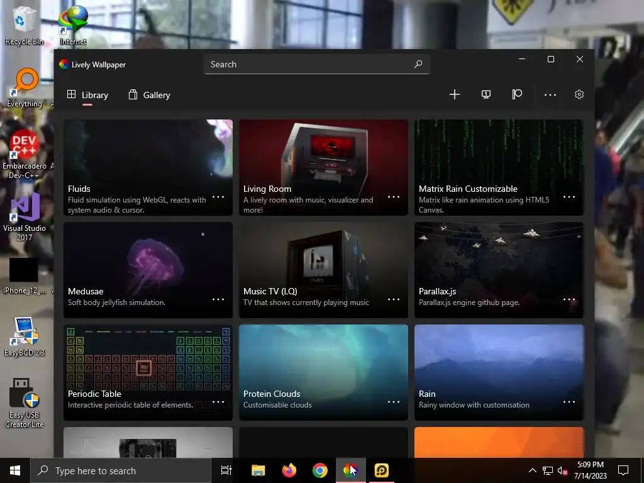
Task: Open Google Chrome from the taskbar
Action: [x=320, y=470]
